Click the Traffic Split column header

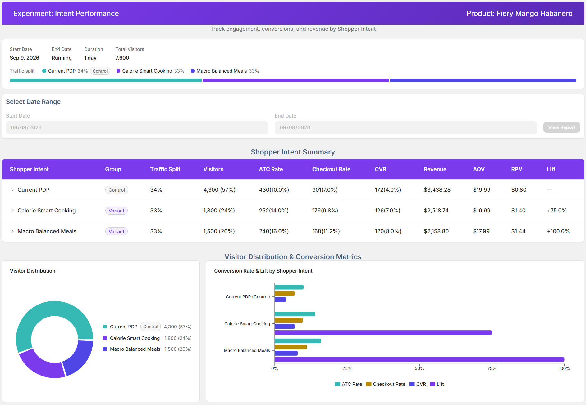click(165, 169)
